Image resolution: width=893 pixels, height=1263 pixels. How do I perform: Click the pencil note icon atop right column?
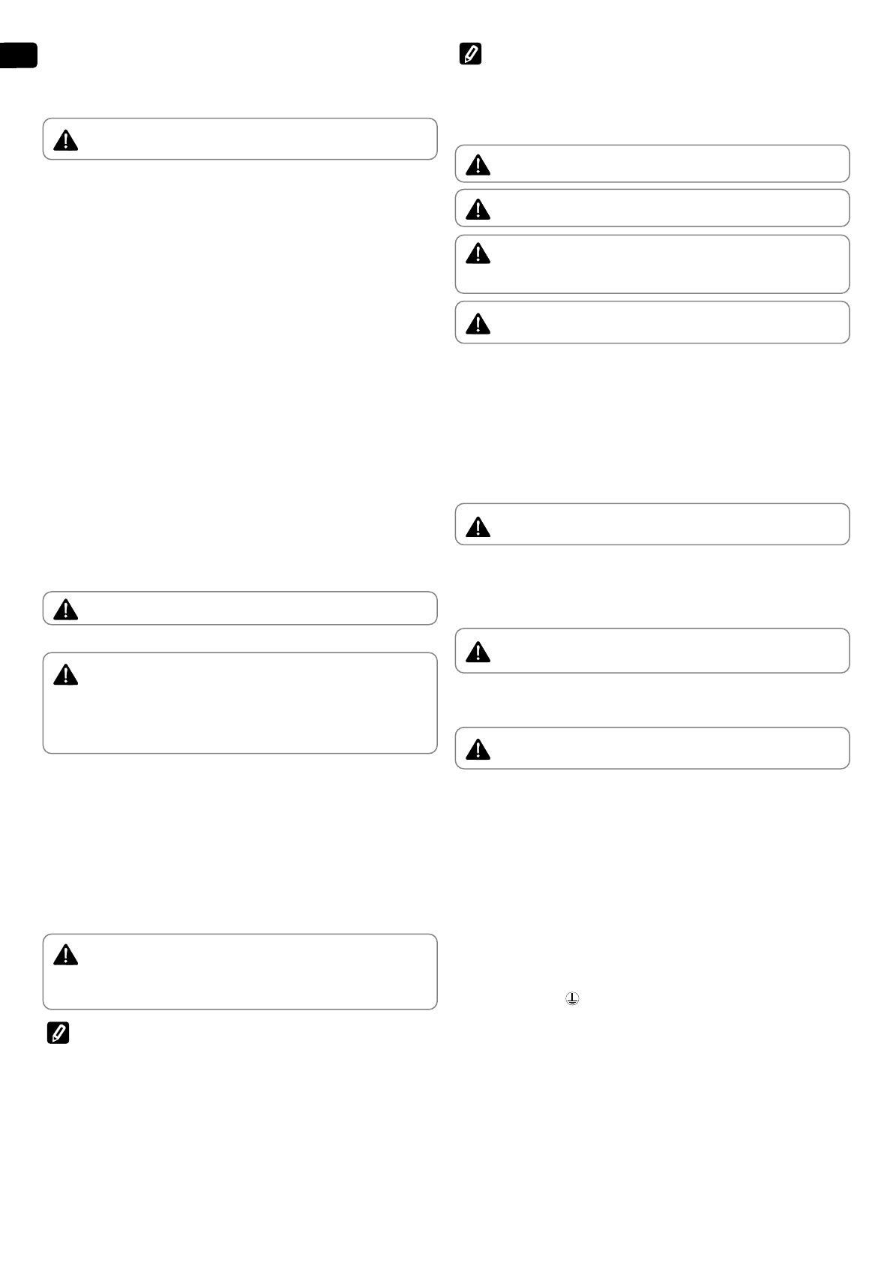(470, 54)
